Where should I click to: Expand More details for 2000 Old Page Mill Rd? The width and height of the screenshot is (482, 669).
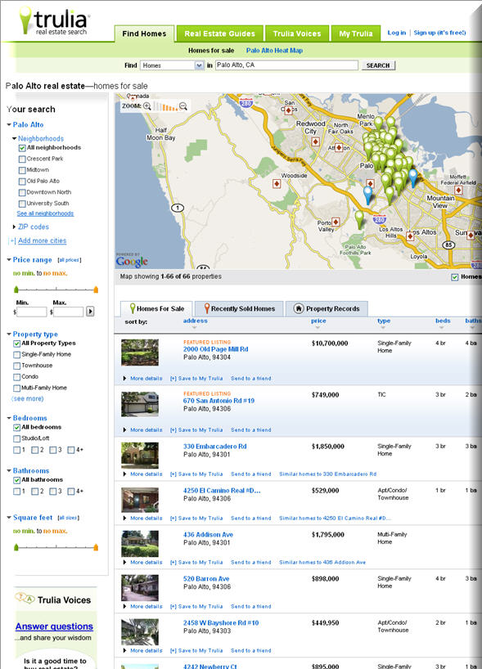[x=146, y=379]
